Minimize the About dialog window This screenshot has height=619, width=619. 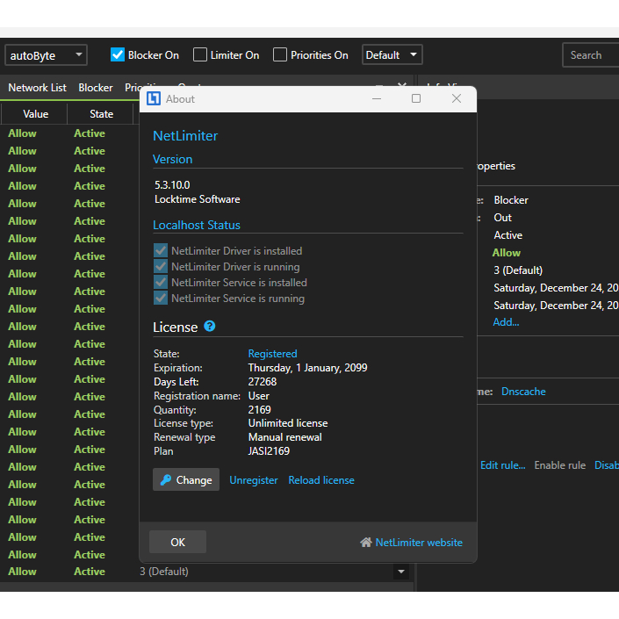[377, 99]
